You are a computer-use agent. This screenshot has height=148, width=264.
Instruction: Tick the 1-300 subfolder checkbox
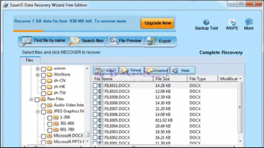click(x=50, y=118)
